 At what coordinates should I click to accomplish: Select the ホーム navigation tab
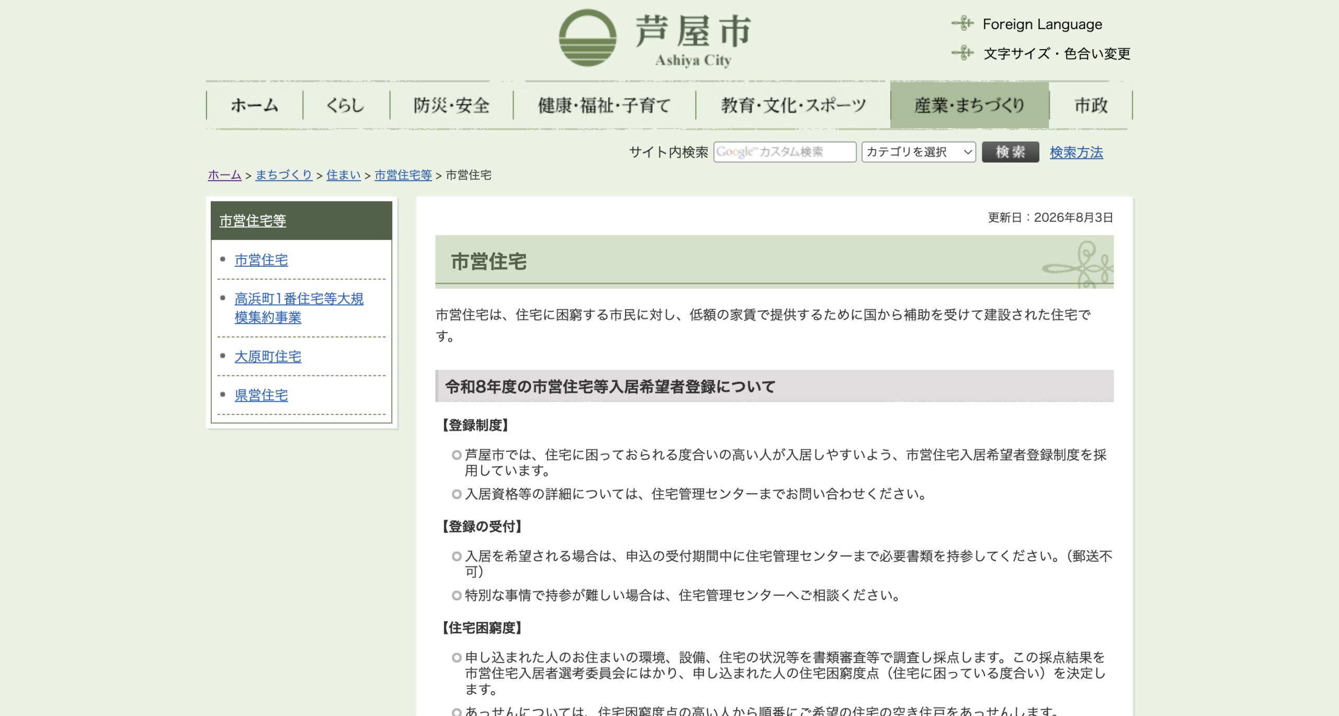255,105
